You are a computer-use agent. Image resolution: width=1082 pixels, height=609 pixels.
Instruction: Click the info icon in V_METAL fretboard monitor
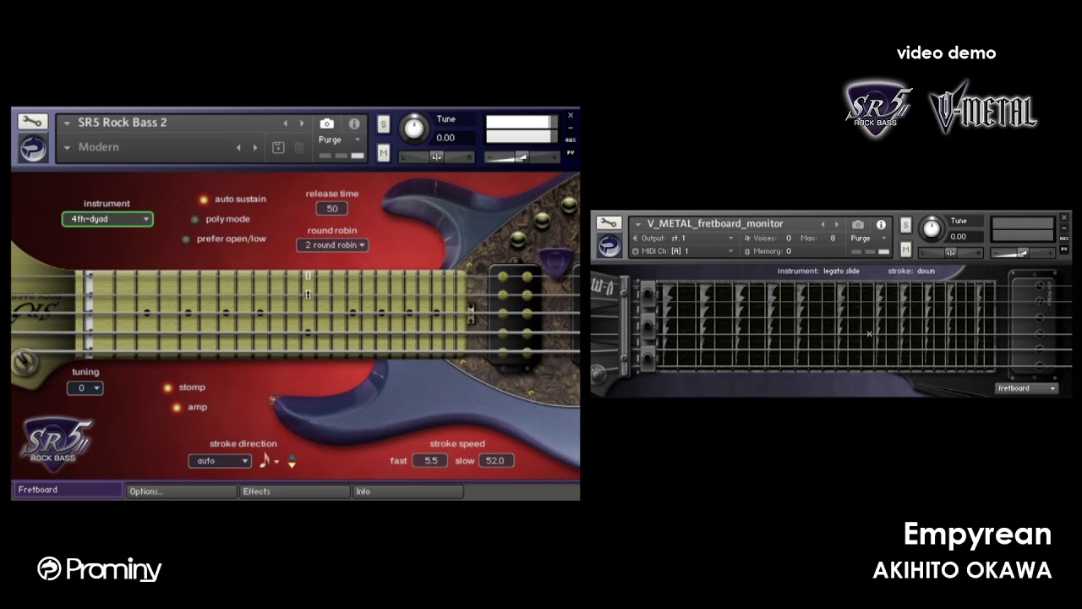tap(881, 225)
